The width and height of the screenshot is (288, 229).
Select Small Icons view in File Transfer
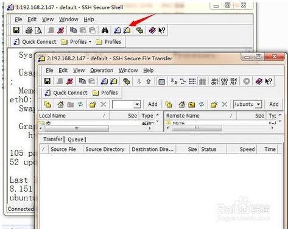183,82
